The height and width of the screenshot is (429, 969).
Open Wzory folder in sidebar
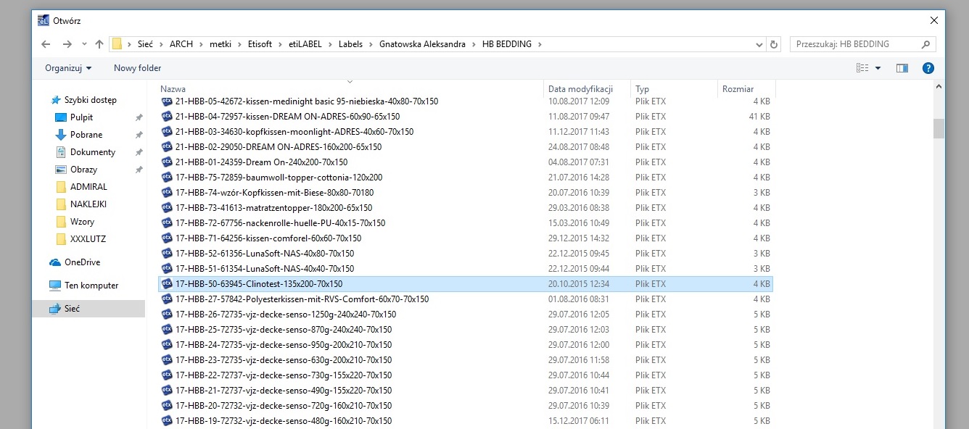coord(82,222)
